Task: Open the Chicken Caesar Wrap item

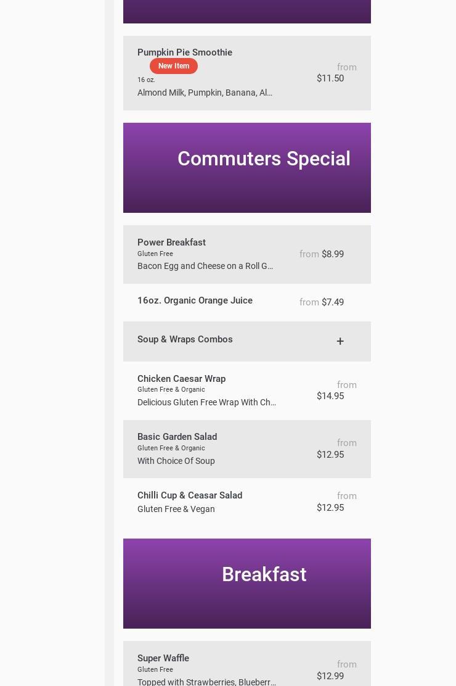Action: pos(181,379)
